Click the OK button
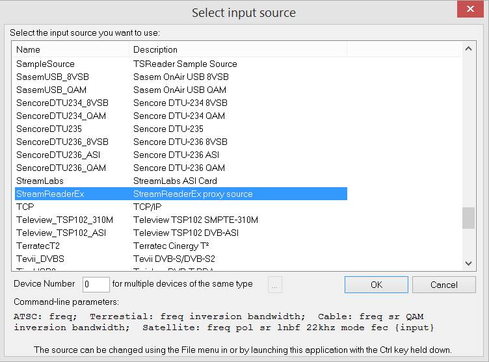The height and width of the screenshot is (362, 489). click(x=377, y=285)
